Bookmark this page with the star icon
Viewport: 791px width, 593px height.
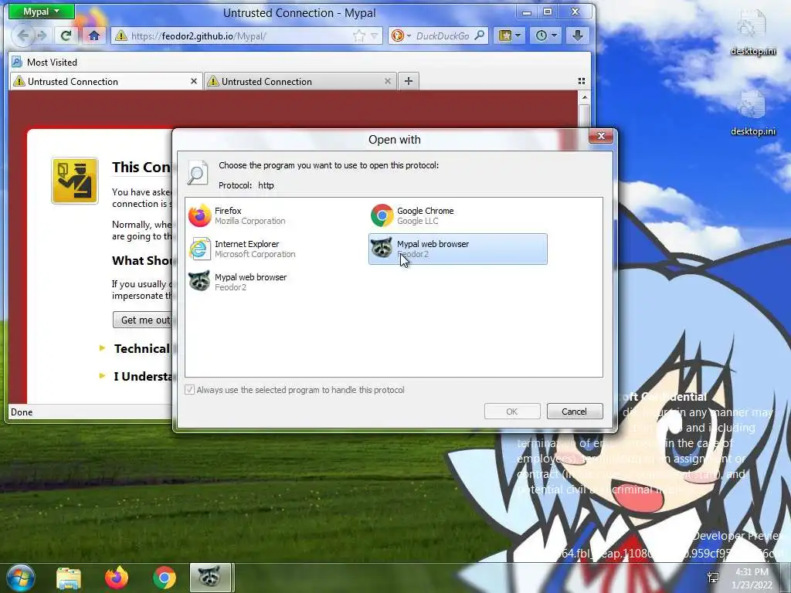coord(358,36)
